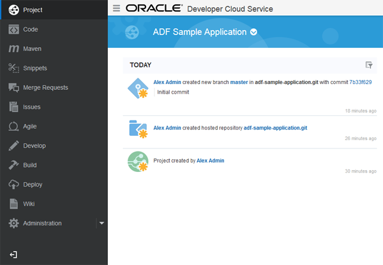Click the Agile cycle icon

coord(13,126)
